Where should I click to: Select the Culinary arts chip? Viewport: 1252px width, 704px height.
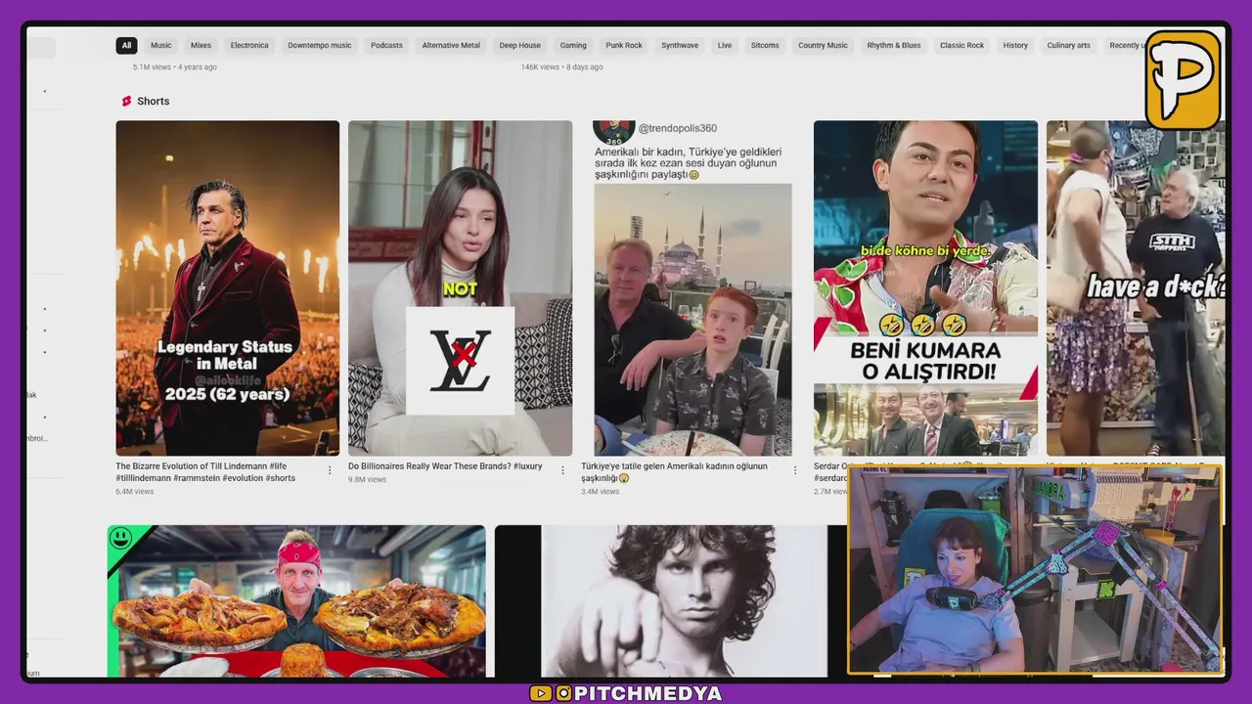tap(1068, 45)
